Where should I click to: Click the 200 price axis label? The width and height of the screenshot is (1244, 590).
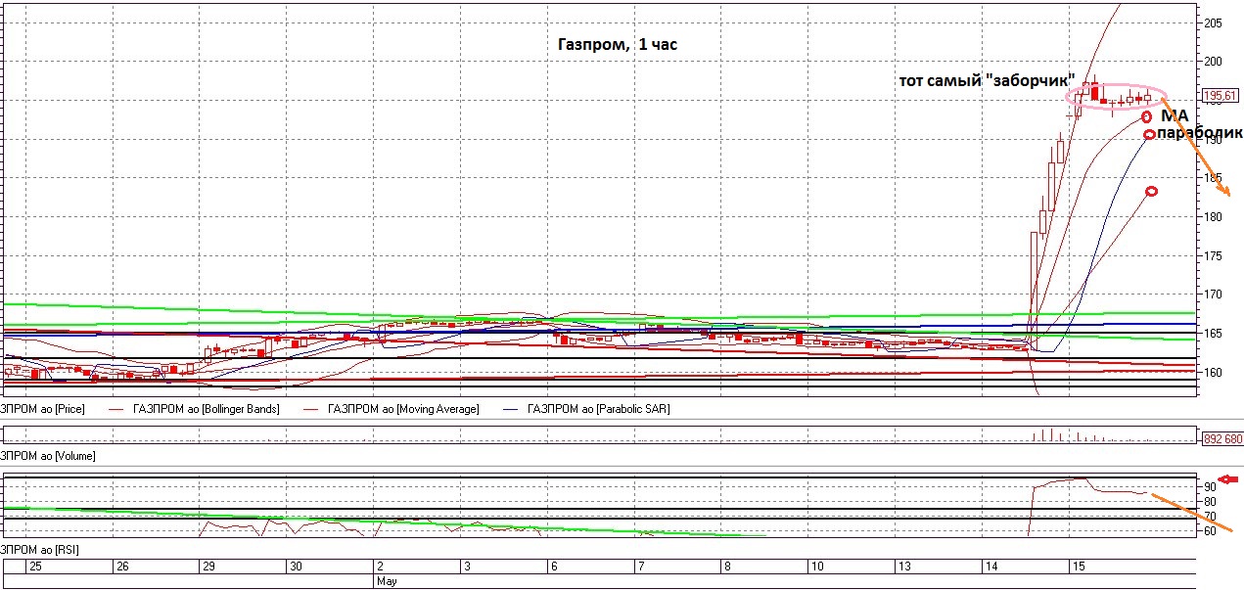pos(1215,61)
